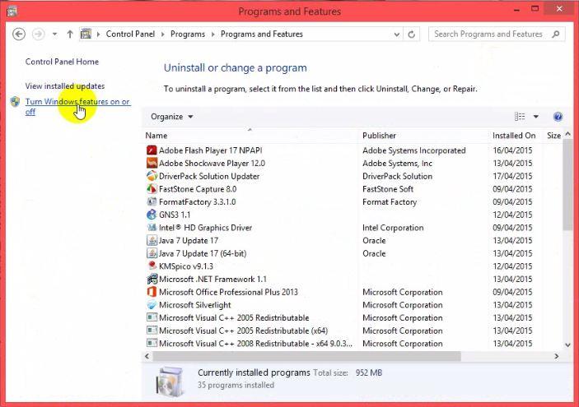The height and width of the screenshot is (407, 579).
Task: Click the Control Panel icon in address bar
Action: click(86, 34)
